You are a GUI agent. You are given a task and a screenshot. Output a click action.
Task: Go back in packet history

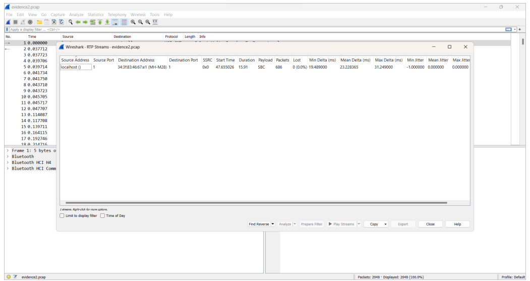78,22
